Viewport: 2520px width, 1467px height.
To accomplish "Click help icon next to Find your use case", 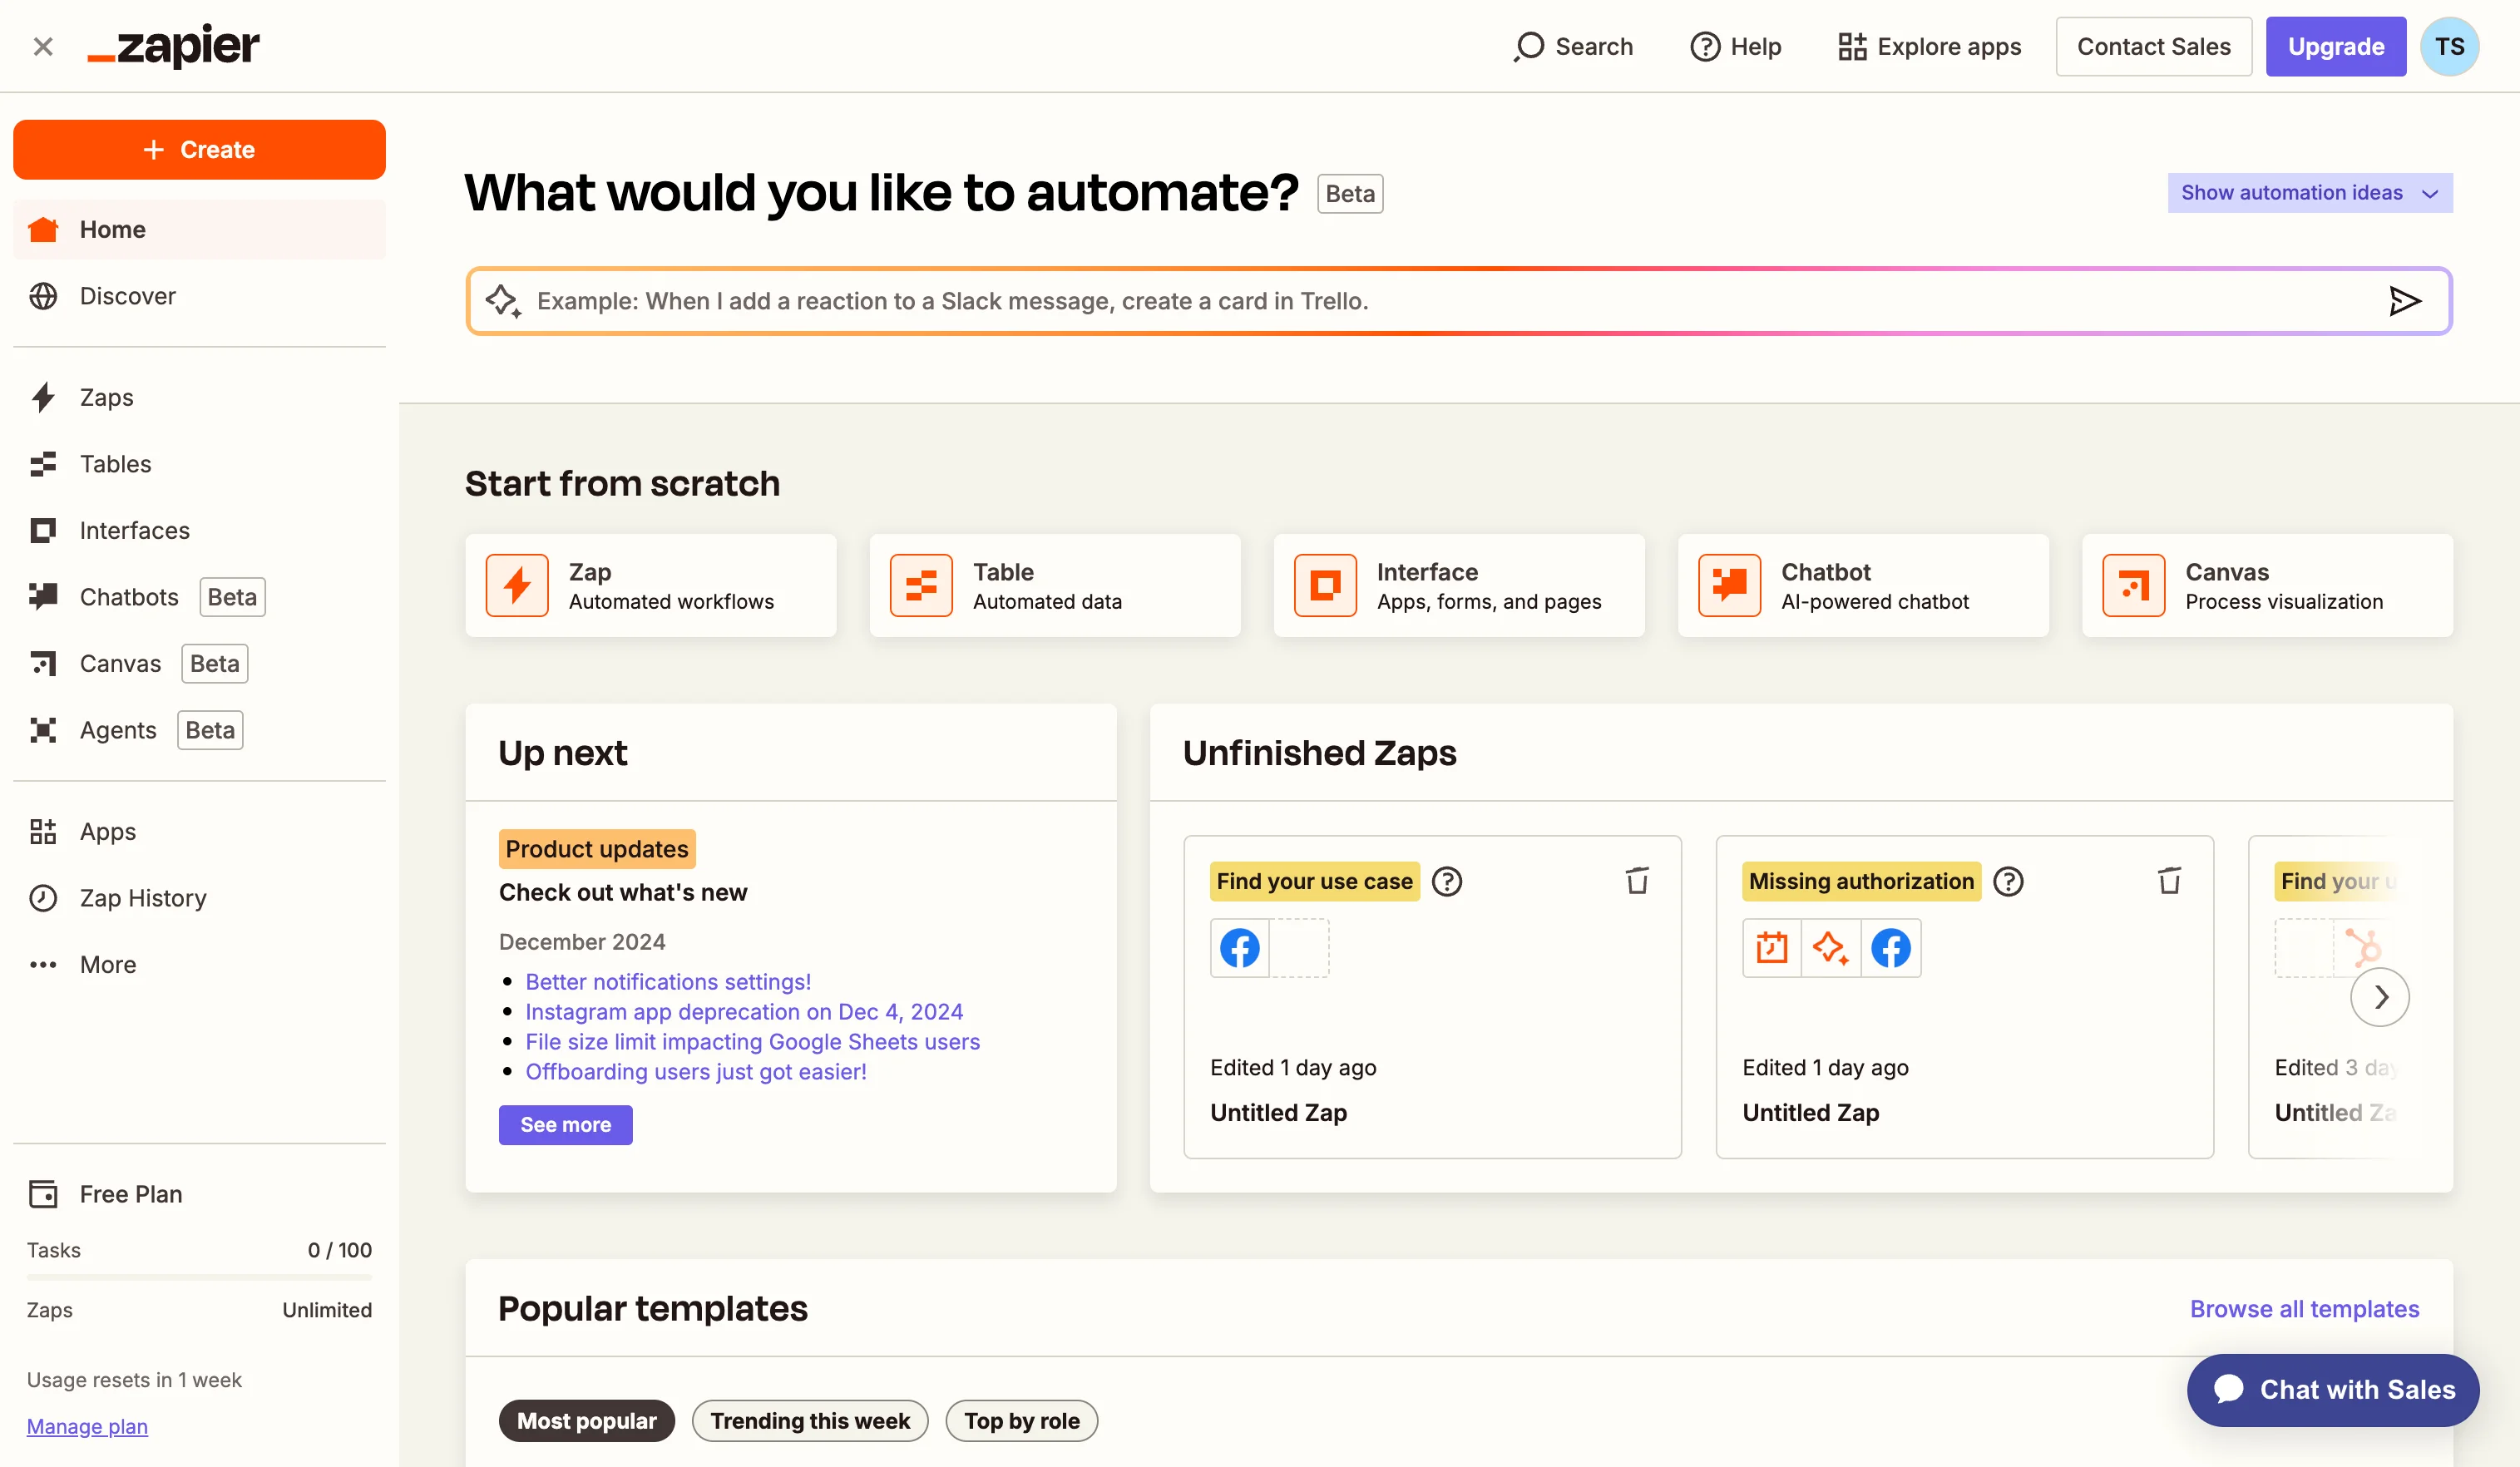I will pos(1446,881).
